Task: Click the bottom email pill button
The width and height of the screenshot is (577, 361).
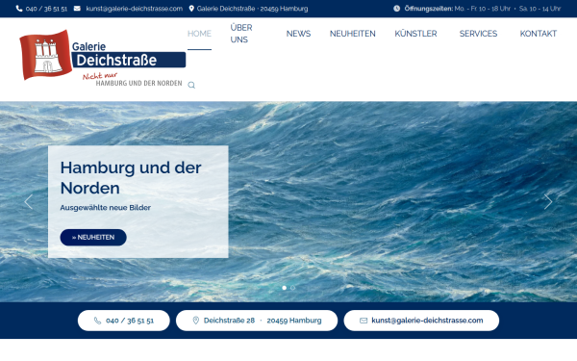Action: pos(421,321)
